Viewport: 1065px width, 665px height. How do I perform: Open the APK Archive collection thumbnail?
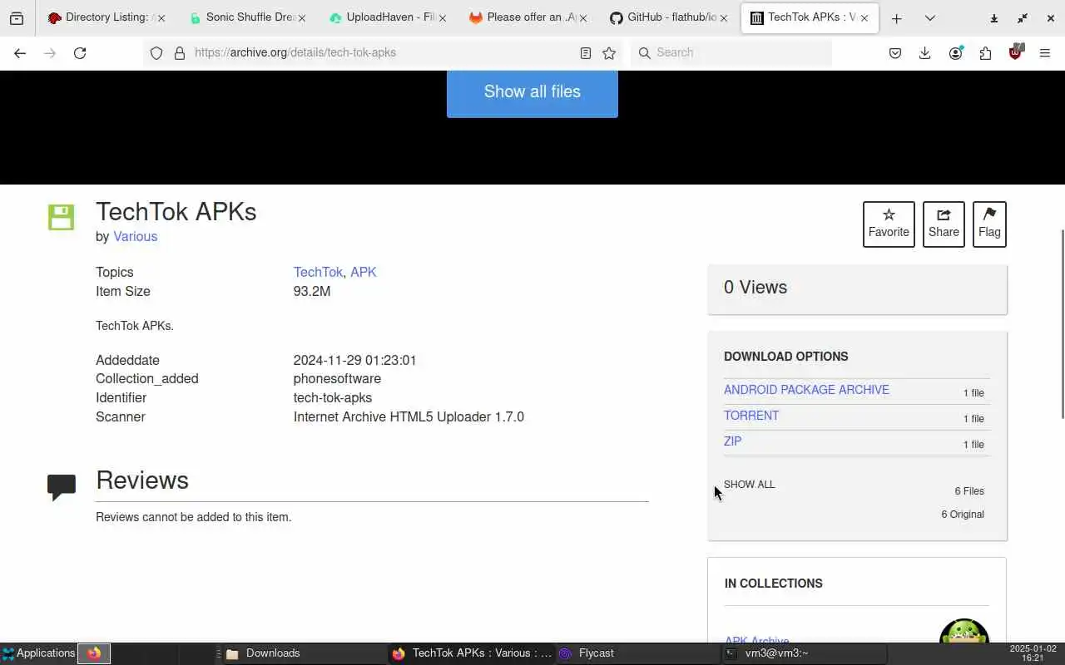[964, 631]
